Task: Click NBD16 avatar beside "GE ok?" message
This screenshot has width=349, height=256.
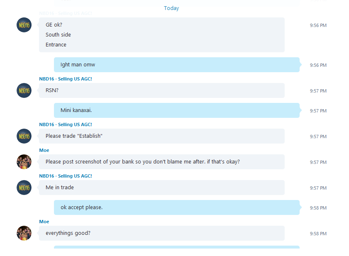Action: click(24, 25)
